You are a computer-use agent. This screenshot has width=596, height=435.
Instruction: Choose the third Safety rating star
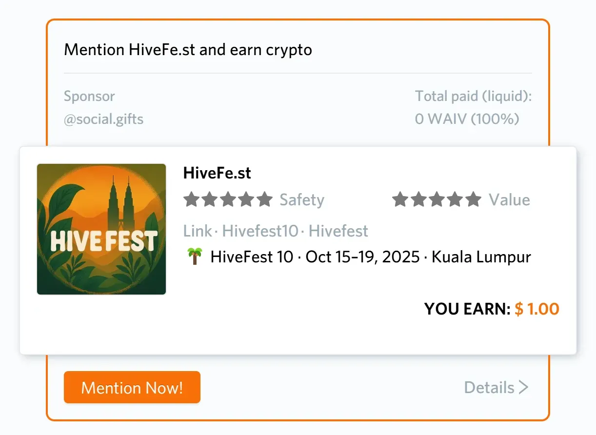(228, 199)
